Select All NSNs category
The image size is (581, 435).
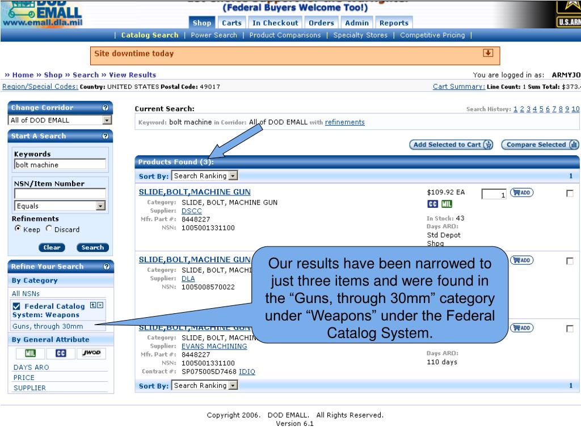pyautogui.click(x=26, y=294)
